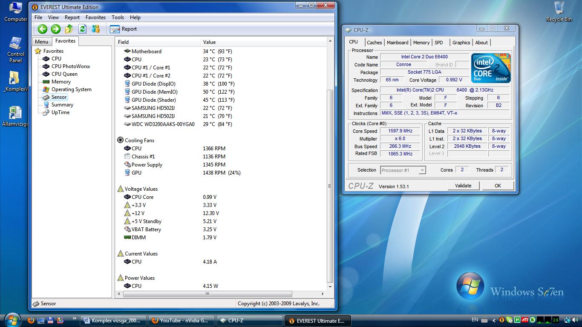This screenshot has height=327, width=582.
Task: Switch to Komplex vizsga Word taskbar button
Action: (113, 321)
